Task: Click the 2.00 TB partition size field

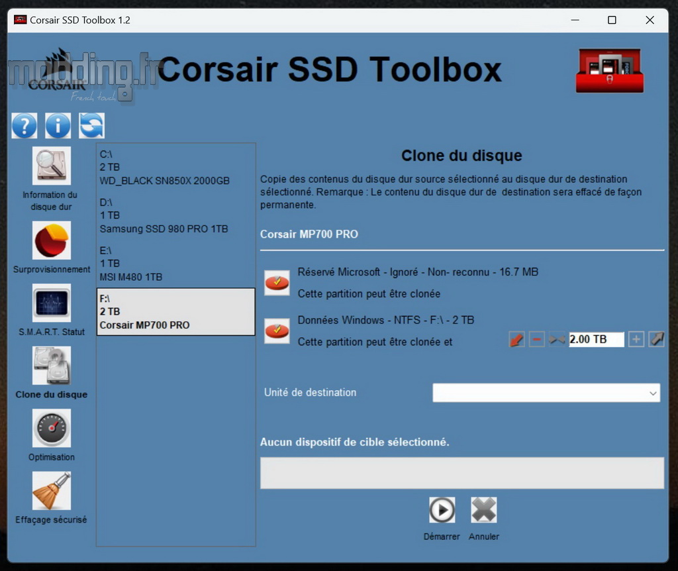Action: 597,339
